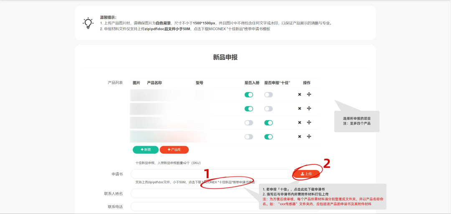Delete the third product row
The width and height of the screenshot is (451, 214).
[299, 122]
